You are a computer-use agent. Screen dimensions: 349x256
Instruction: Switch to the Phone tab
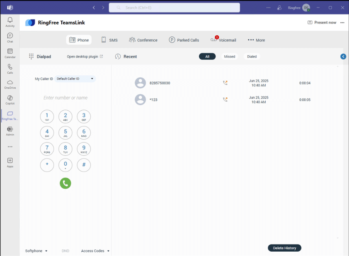79,40
